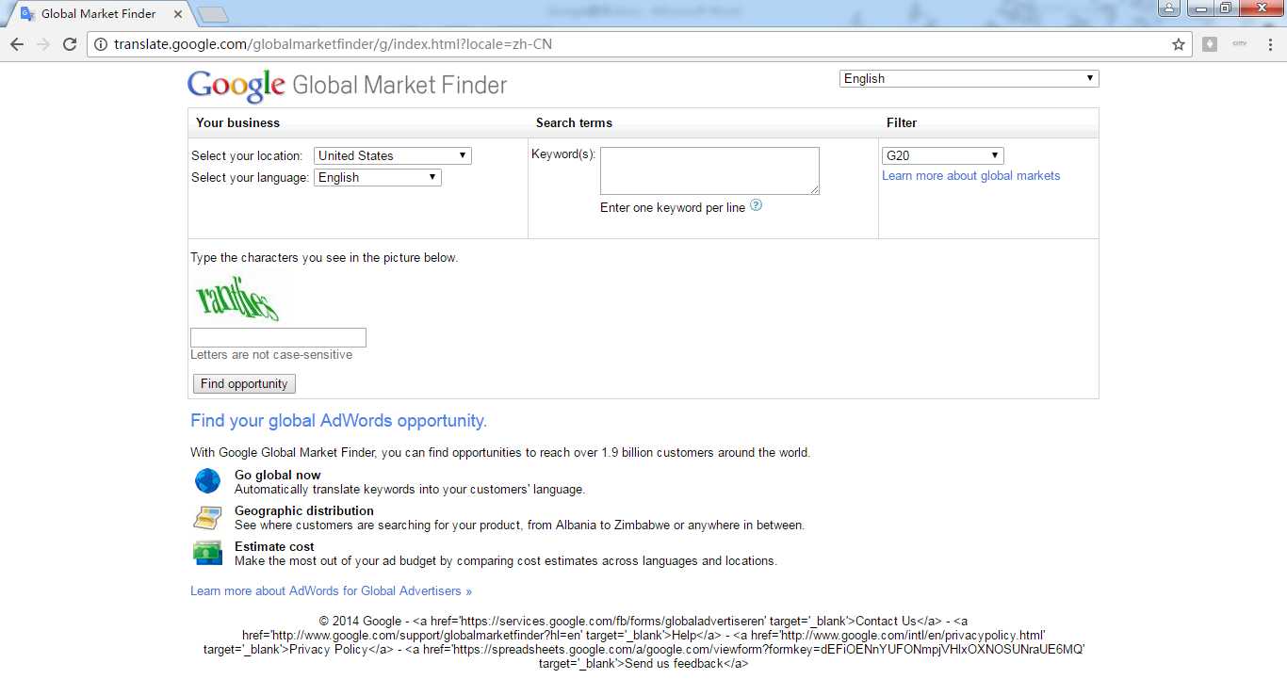Open Learn more about AdWords for Global Advertisers
Image resolution: width=1287 pixels, height=679 pixels.
pyautogui.click(x=331, y=591)
